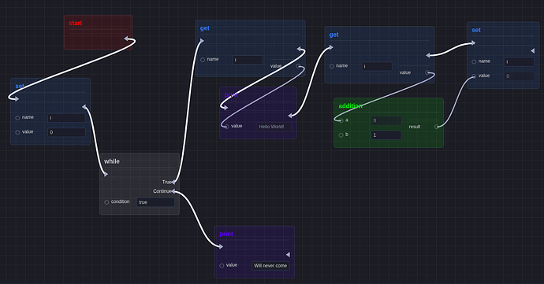Click the result output socket on addition node
The height and width of the screenshot is (284, 544).
[437, 127]
